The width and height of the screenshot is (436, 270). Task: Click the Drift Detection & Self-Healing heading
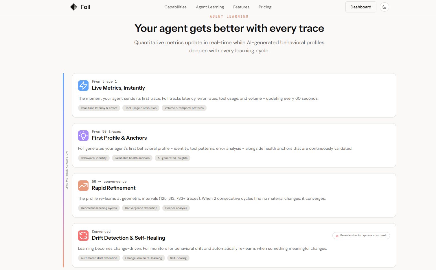pos(128,238)
